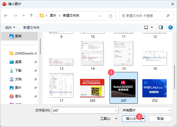Open view options dropdown arrow
Viewport: 177px width, 127px height.
(x=152, y=27)
